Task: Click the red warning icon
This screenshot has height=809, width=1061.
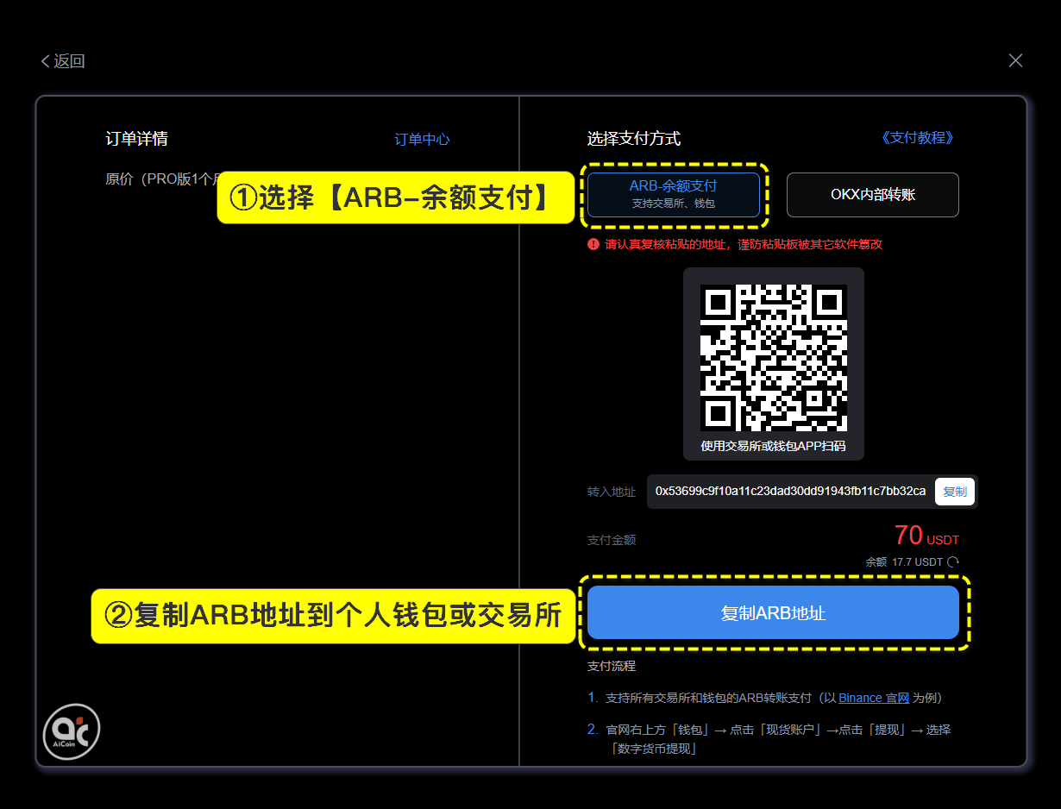Action: [x=593, y=244]
